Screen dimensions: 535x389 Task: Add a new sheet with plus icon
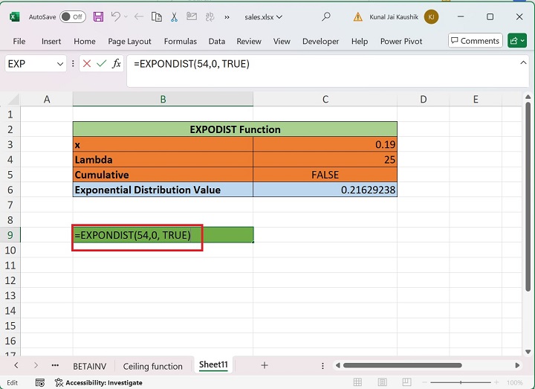(x=264, y=365)
